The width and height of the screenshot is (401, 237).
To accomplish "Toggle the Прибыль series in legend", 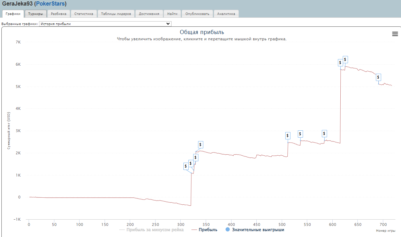I will coord(208,230).
